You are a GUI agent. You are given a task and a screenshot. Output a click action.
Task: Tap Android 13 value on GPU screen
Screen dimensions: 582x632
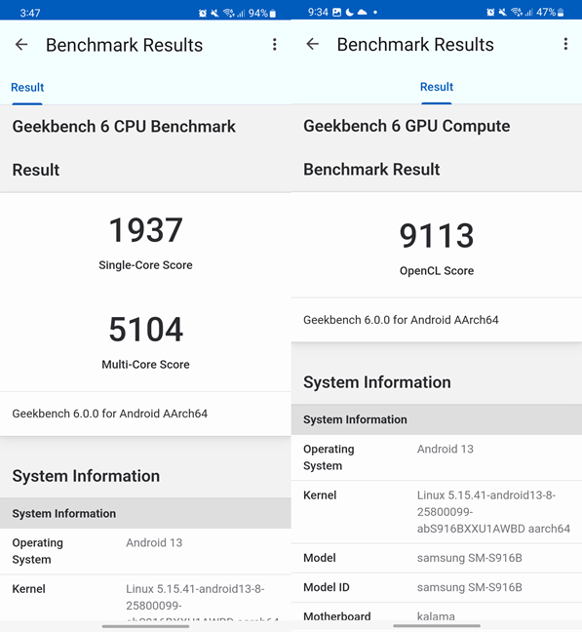(x=446, y=449)
